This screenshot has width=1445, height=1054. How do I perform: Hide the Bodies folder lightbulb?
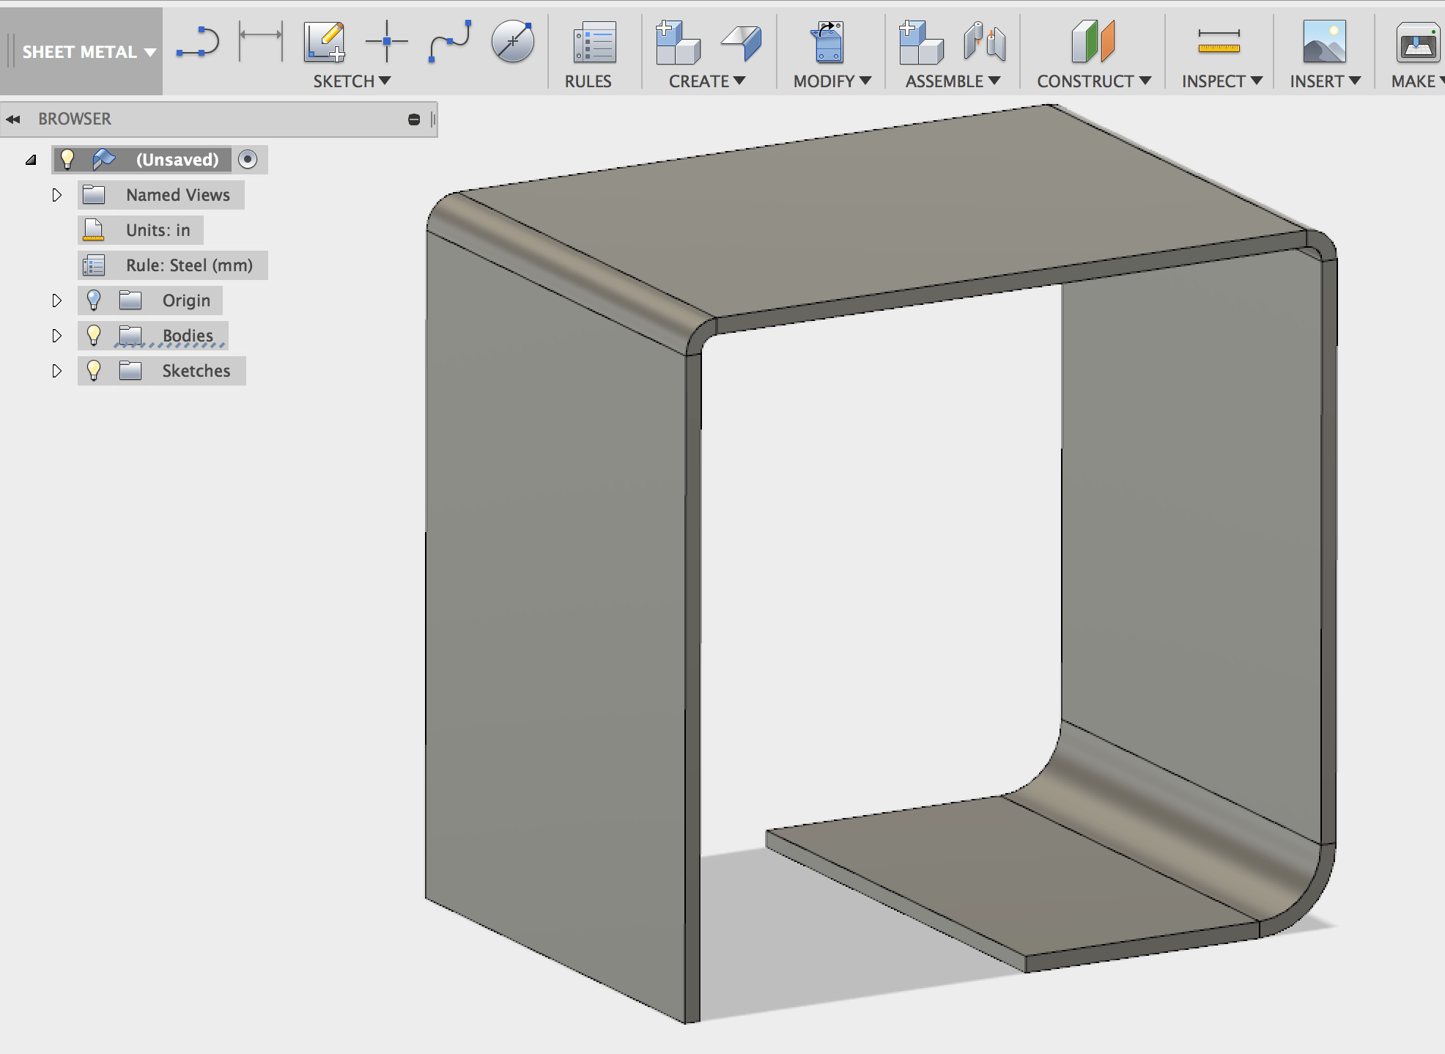click(94, 335)
